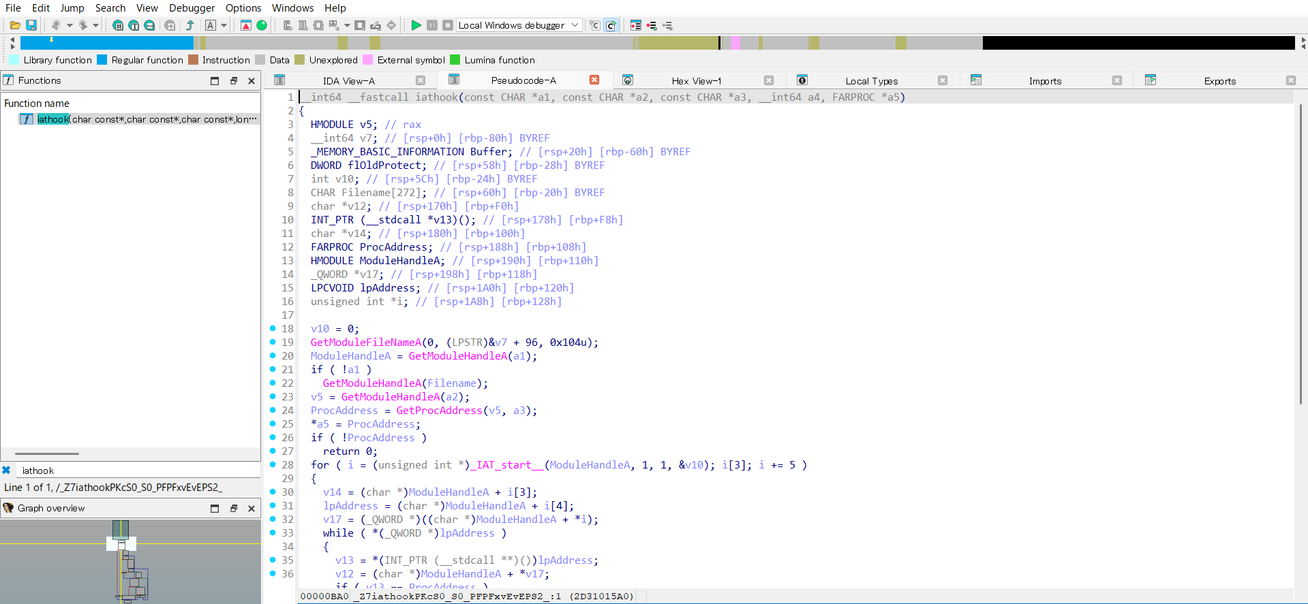1308x604 pixels.
Task: Click the Jump forward arrow icon
Action: point(82,25)
